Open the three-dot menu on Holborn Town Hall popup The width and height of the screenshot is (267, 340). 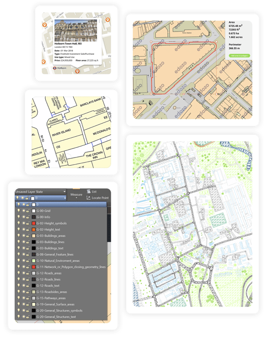coord(99,21)
